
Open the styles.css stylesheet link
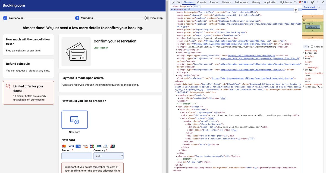tap(253, 78)
